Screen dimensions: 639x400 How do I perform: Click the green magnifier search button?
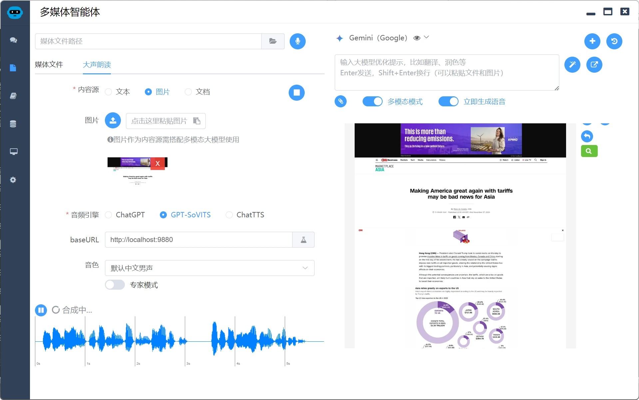(x=589, y=151)
